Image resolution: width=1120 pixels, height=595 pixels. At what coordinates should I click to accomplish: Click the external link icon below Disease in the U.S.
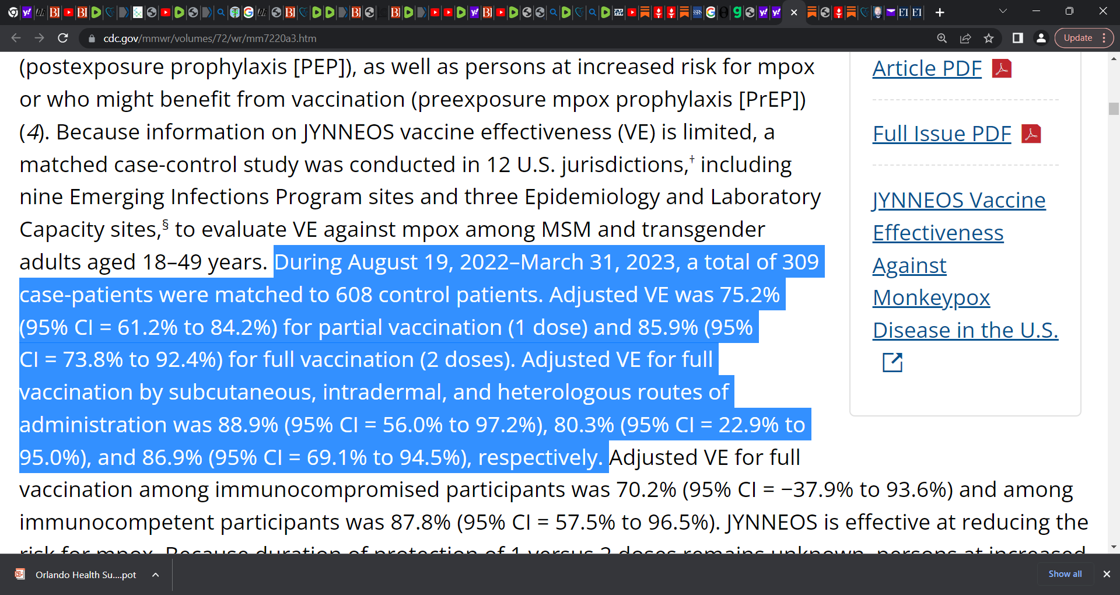tap(892, 362)
